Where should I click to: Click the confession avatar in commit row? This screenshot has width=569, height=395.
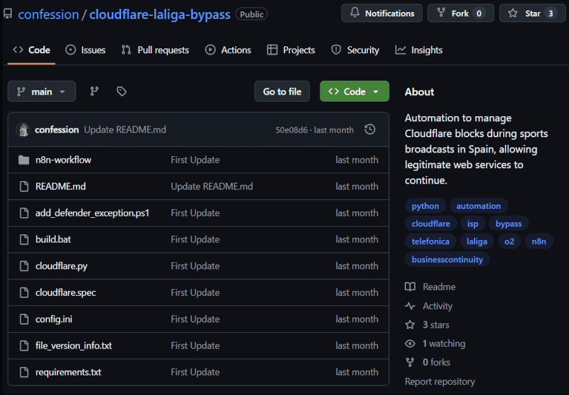23,130
